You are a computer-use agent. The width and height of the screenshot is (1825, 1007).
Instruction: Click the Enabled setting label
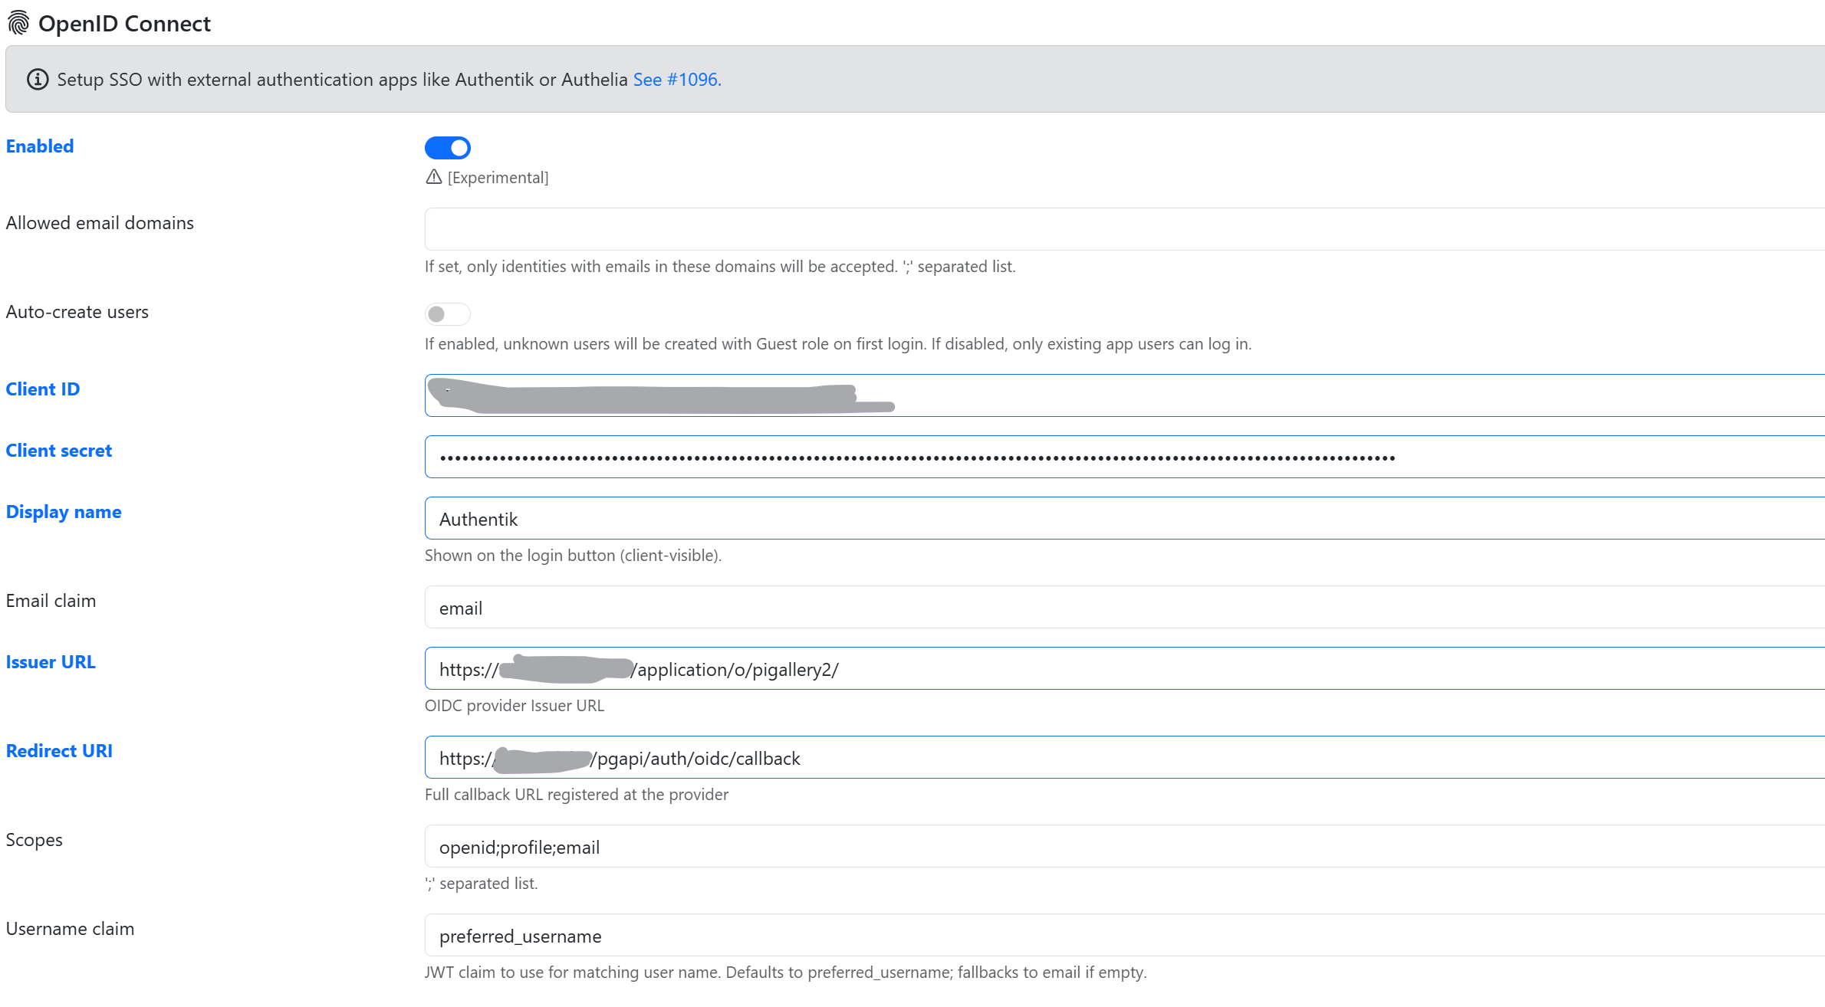tap(40, 146)
